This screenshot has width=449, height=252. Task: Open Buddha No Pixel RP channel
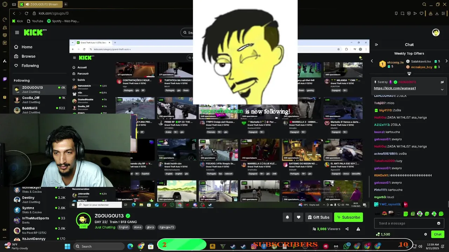(39, 230)
